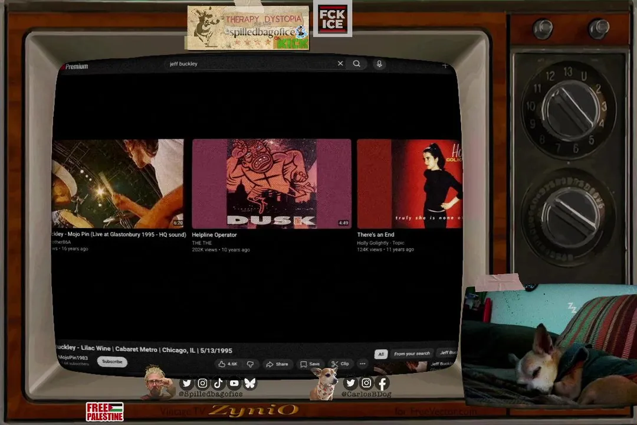Viewport: 637px width, 425px height.
Task: Click the Instagram icon above @CarlosBDog
Action: tap(366, 383)
